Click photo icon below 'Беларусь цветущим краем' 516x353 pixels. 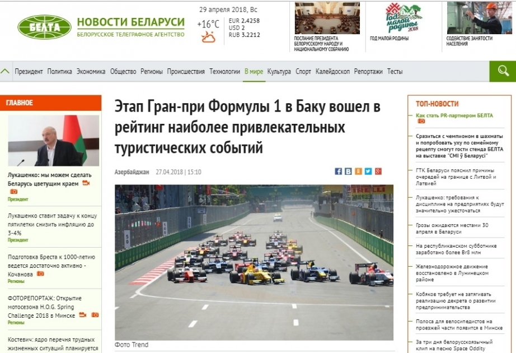[13, 192]
